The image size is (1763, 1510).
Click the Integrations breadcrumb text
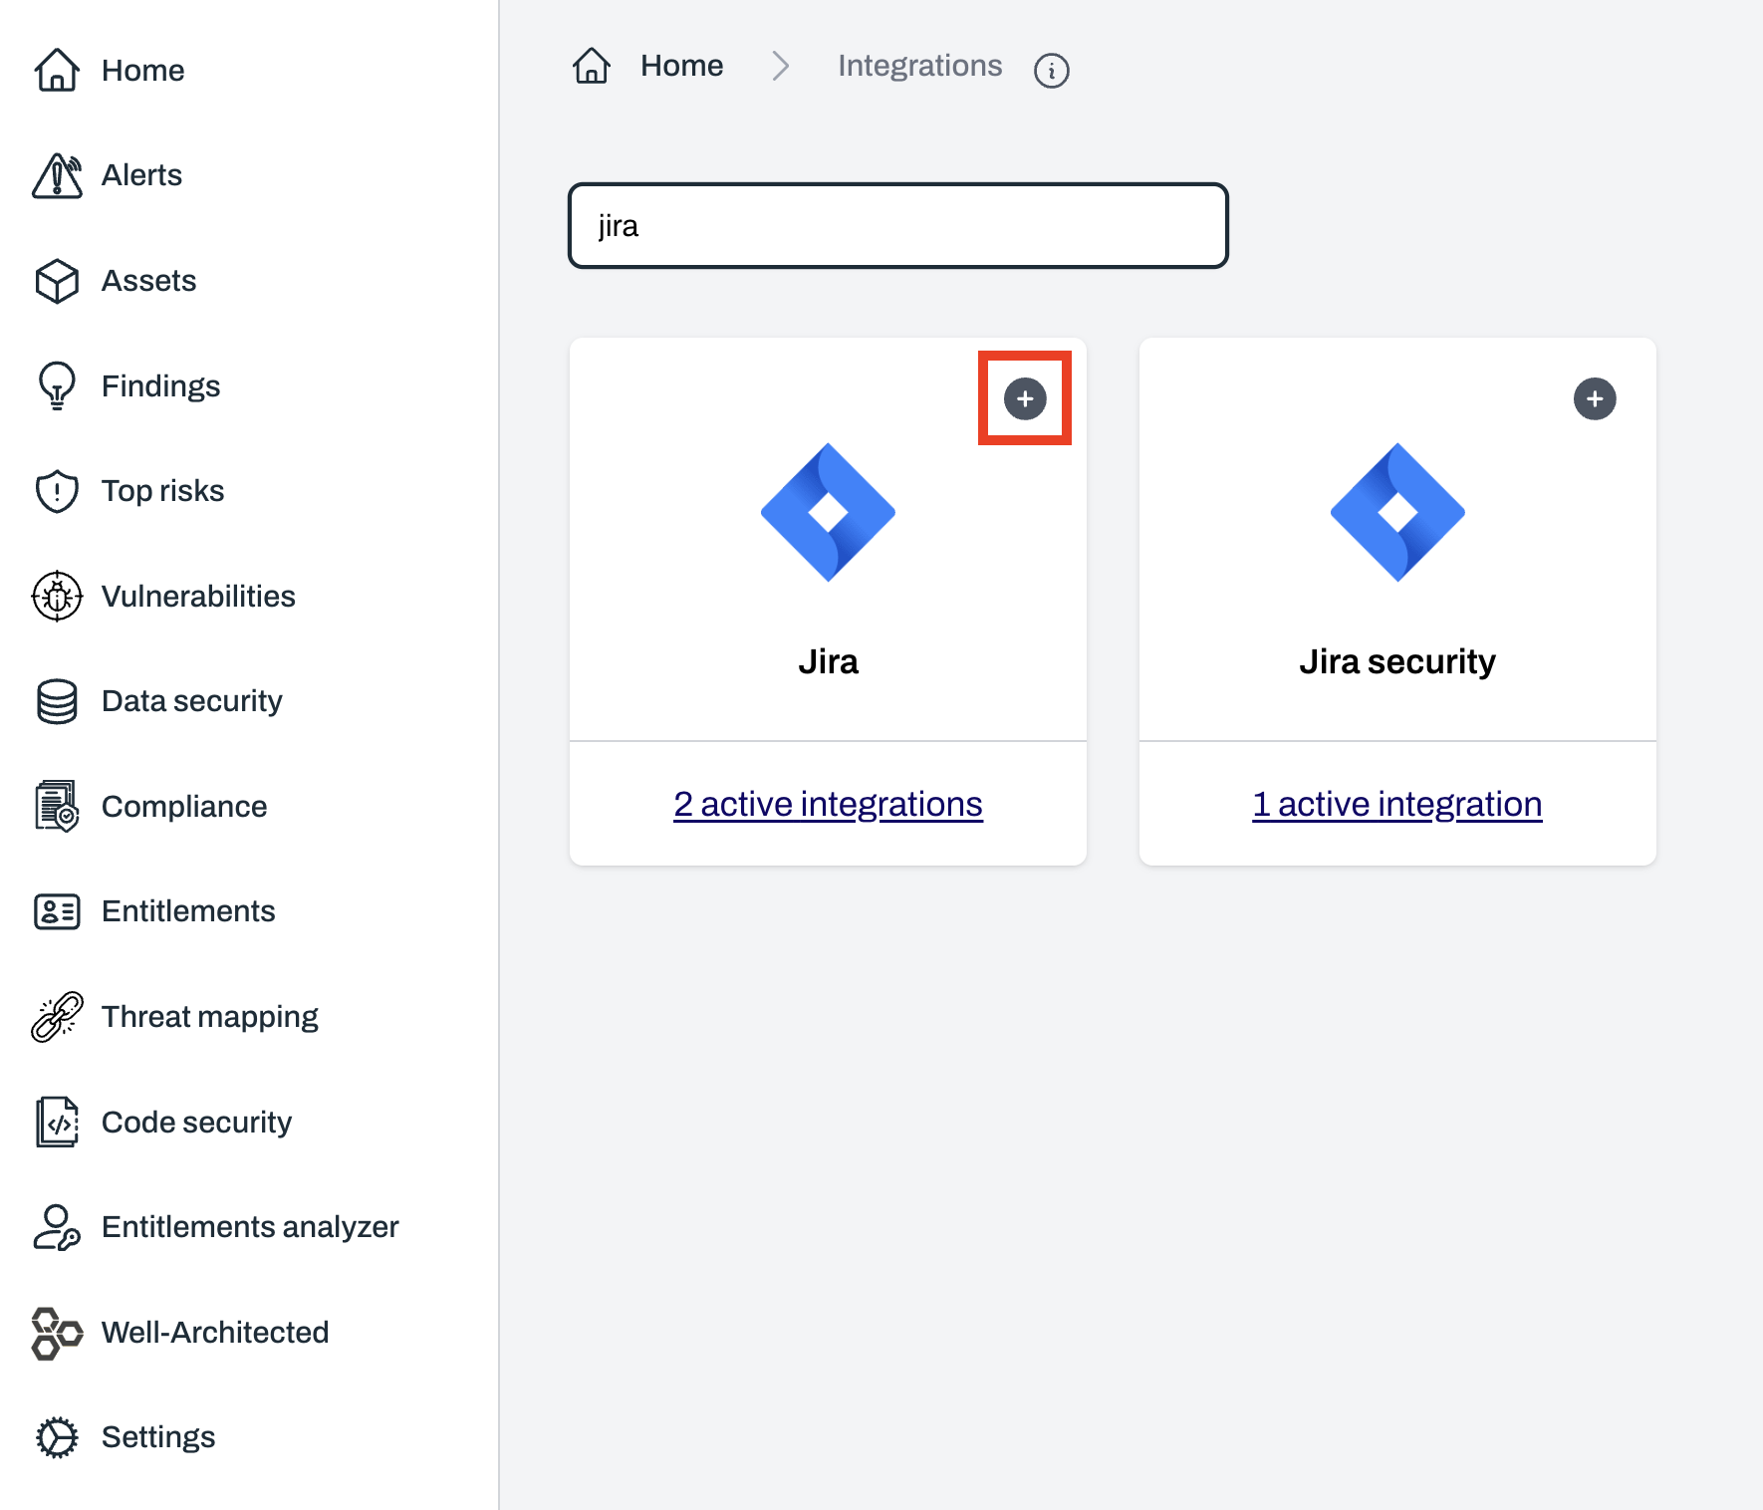pyautogui.click(x=919, y=66)
